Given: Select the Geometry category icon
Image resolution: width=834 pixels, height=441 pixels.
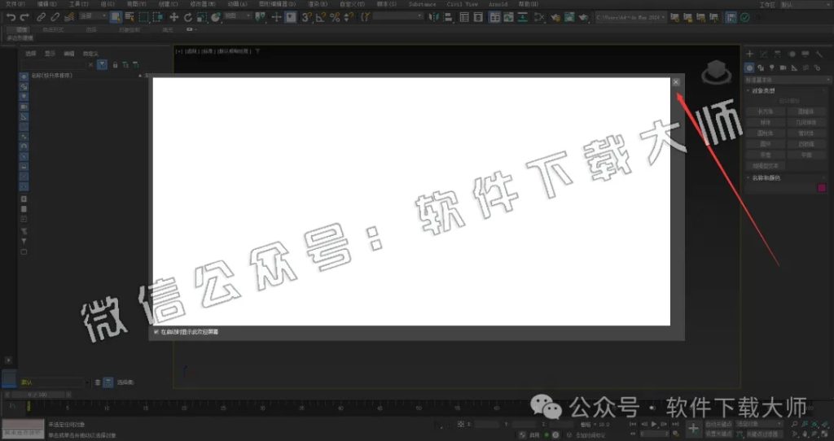Looking at the screenshot, I should pyautogui.click(x=749, y=68).
